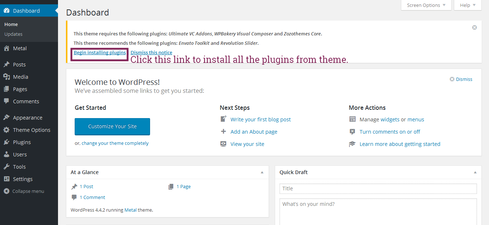Click the Plugins plug icon in sidebar
Viewport: 489px width, 225px height.
(x=7, y=142)
